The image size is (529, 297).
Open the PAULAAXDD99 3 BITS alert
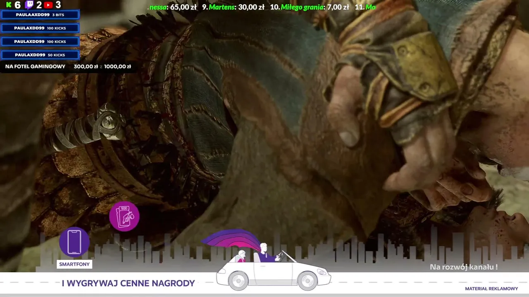[40, 15]
